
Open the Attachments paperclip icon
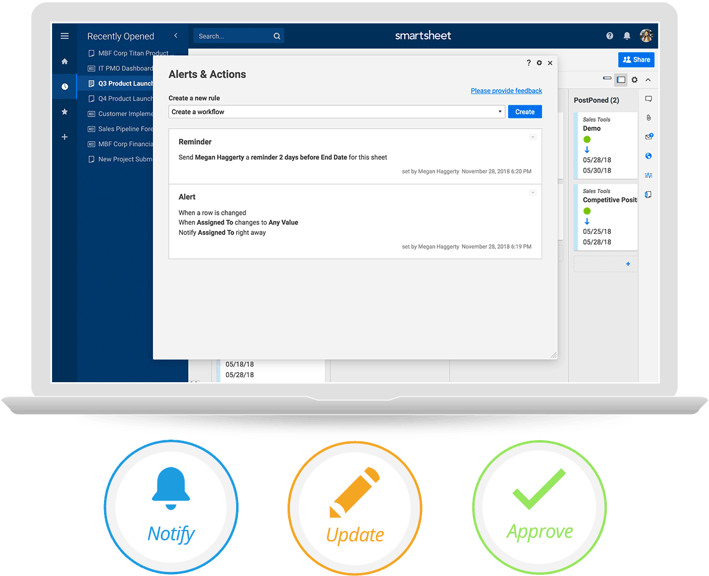coord(649,118)
